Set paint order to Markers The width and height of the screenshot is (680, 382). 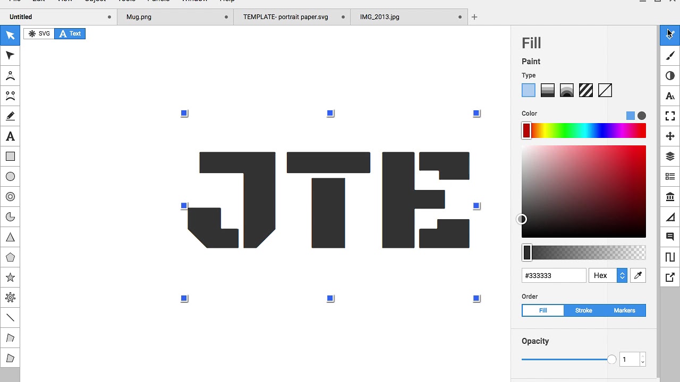[x=624, y=310]
